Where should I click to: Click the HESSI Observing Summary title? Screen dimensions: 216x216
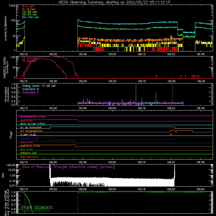114,2
